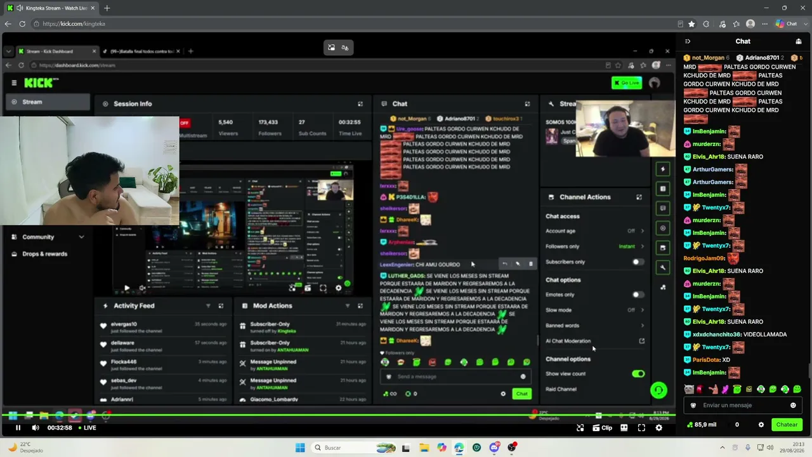Screen dimensions: 812x457
Task: Collapse the Kick chat sidebar
Action: click(x=688, y=41)
